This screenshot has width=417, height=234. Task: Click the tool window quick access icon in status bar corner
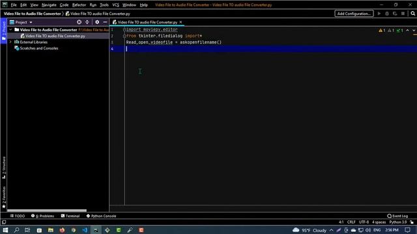pos(4,222)
